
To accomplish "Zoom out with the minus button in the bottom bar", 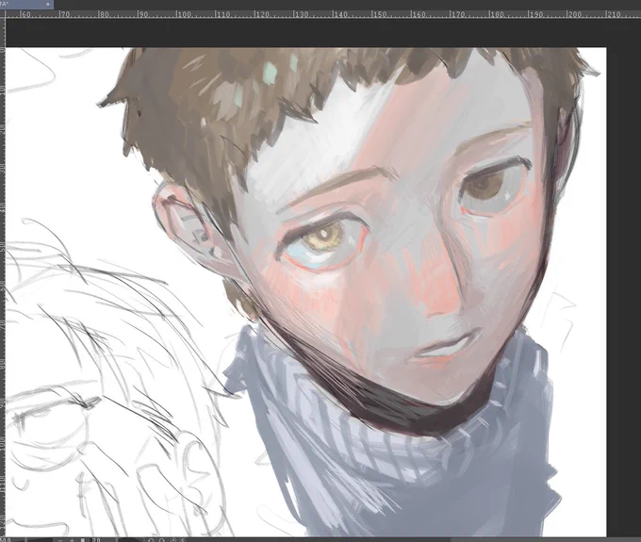I will (60, 540).
